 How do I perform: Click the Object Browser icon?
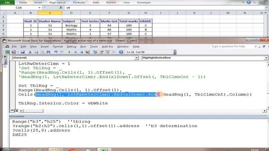tap(108, 52)
